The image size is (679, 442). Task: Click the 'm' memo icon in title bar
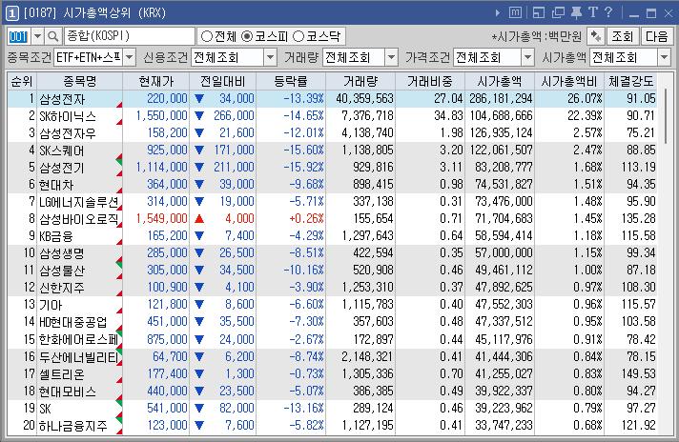click(x=515, y=13)
